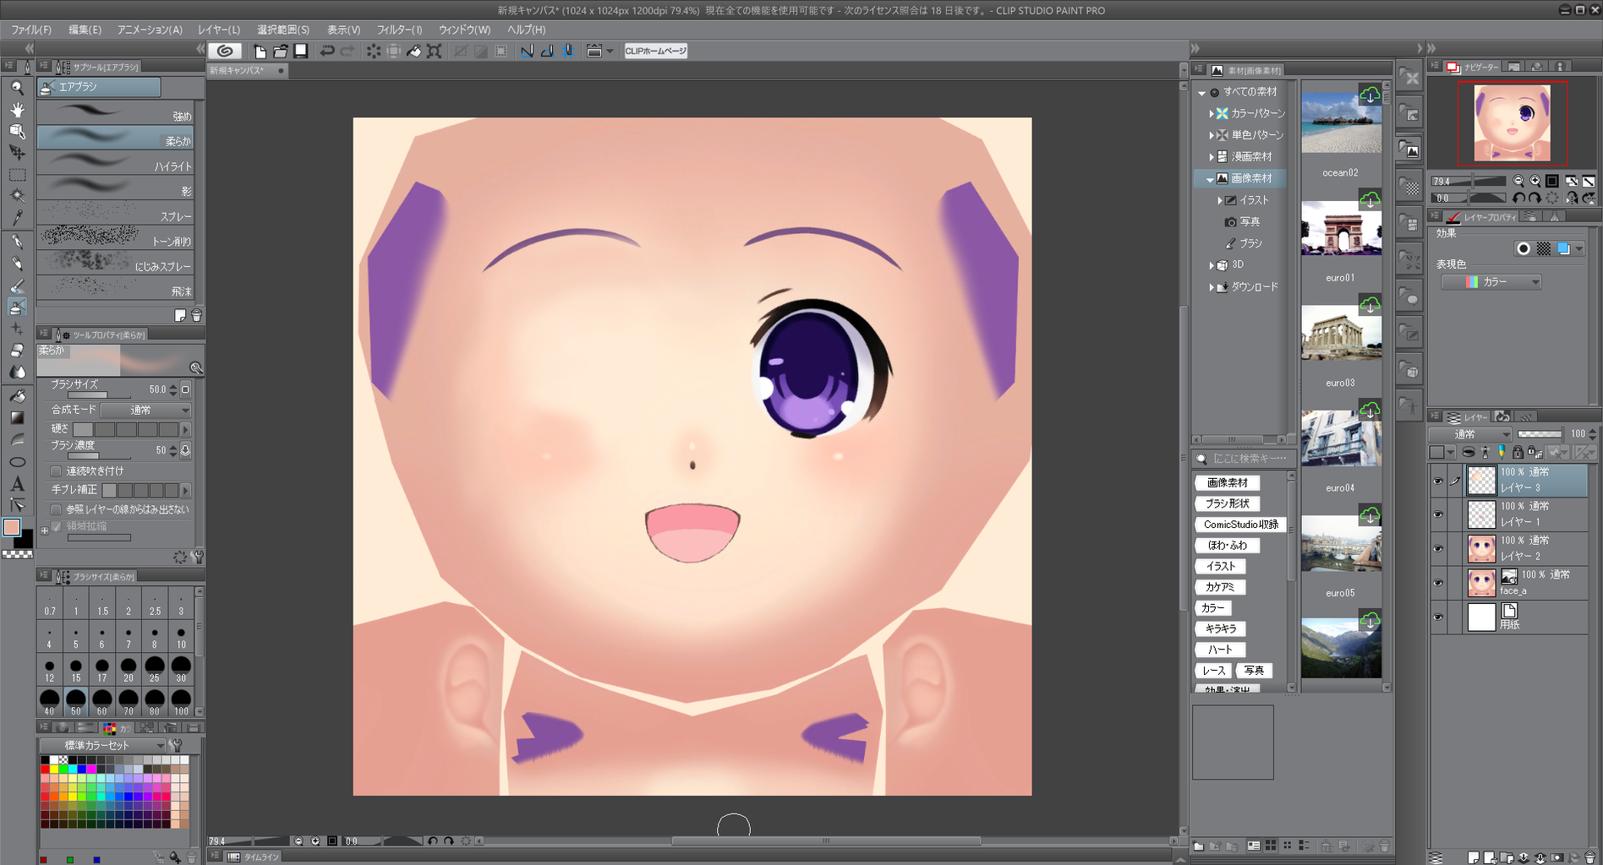Select the 強め airbrush sub tool
Image resolution: width=1603 pixels, height=865 pixels.
[x=115, y=112]
